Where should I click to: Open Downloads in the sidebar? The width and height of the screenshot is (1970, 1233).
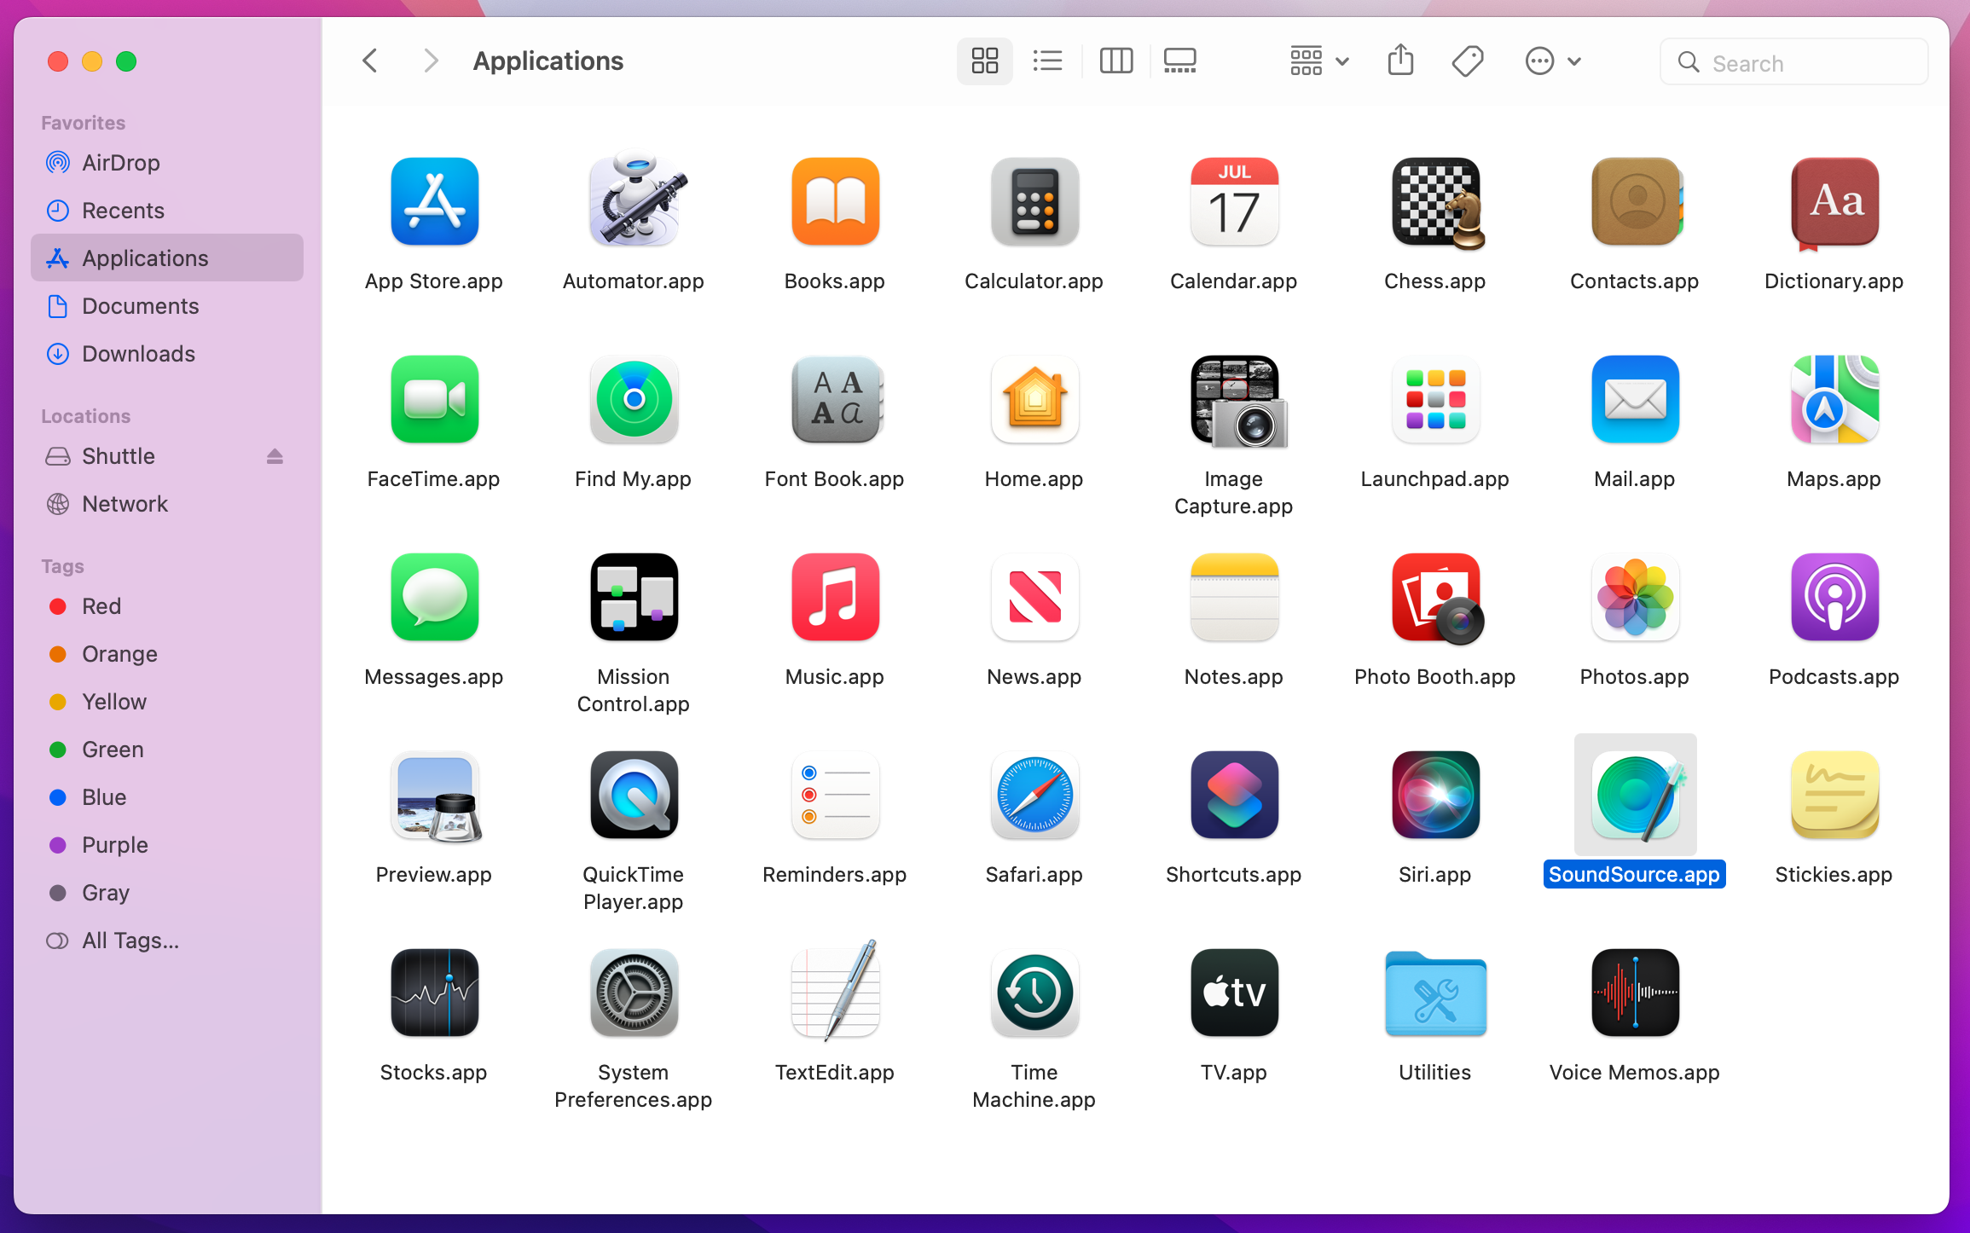[x=167, y=353]
